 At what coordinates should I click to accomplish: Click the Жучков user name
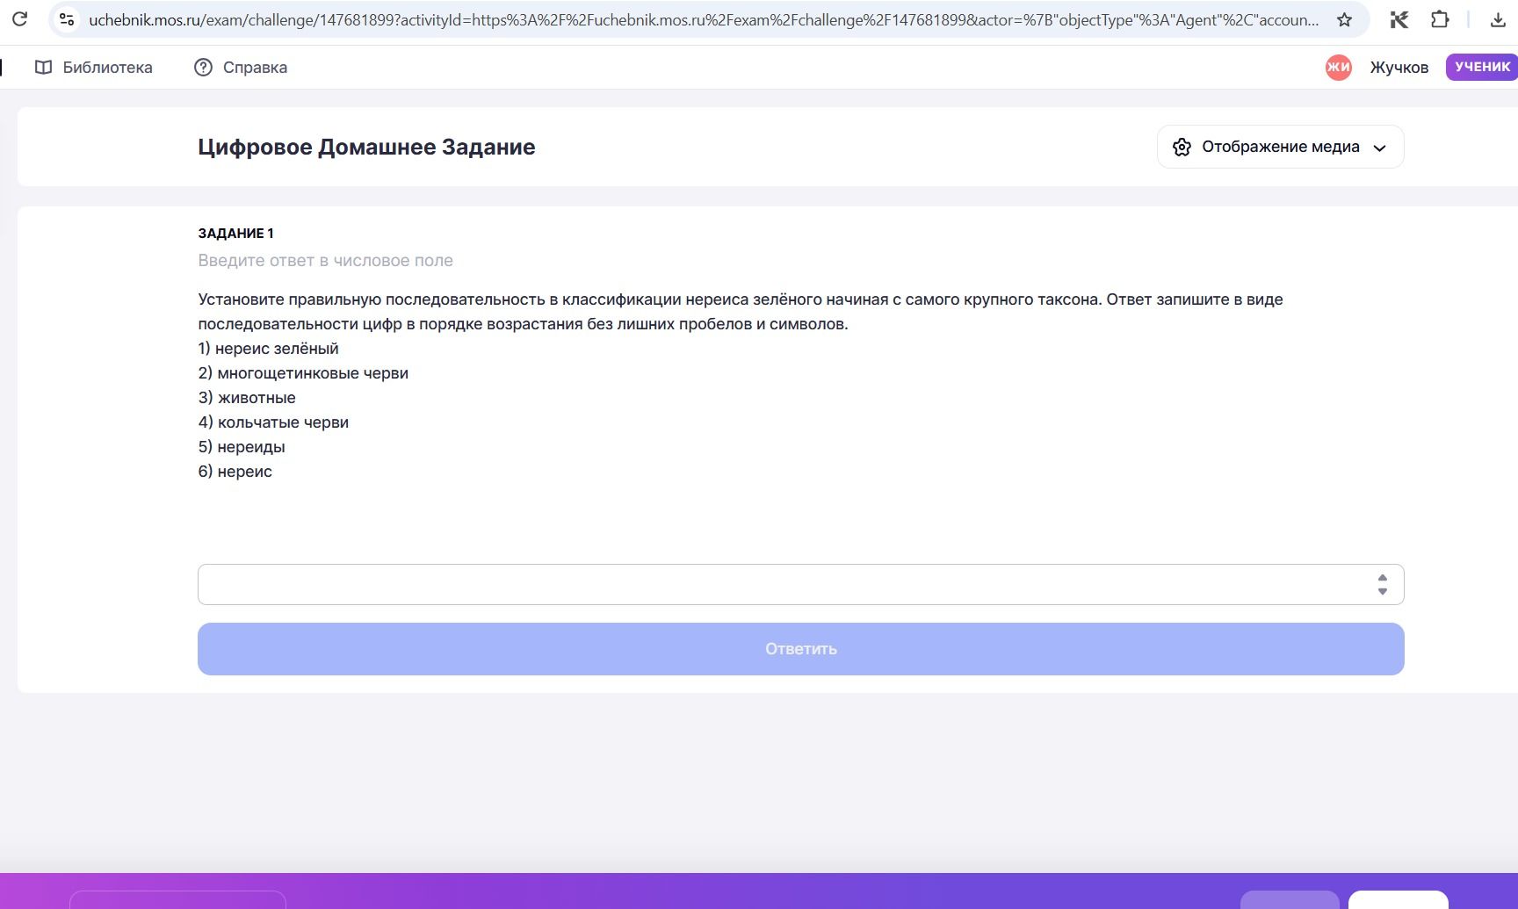(x=1399, y=68)
